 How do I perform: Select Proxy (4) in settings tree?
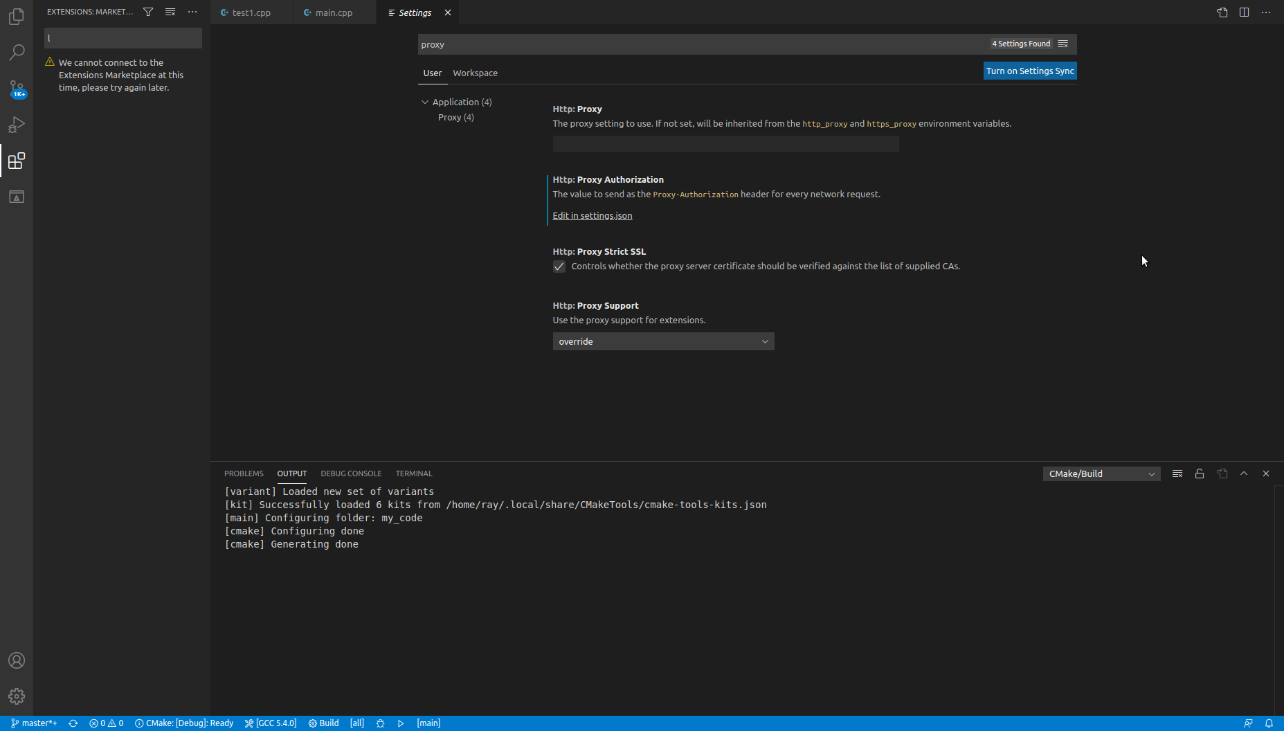point(456,117)
